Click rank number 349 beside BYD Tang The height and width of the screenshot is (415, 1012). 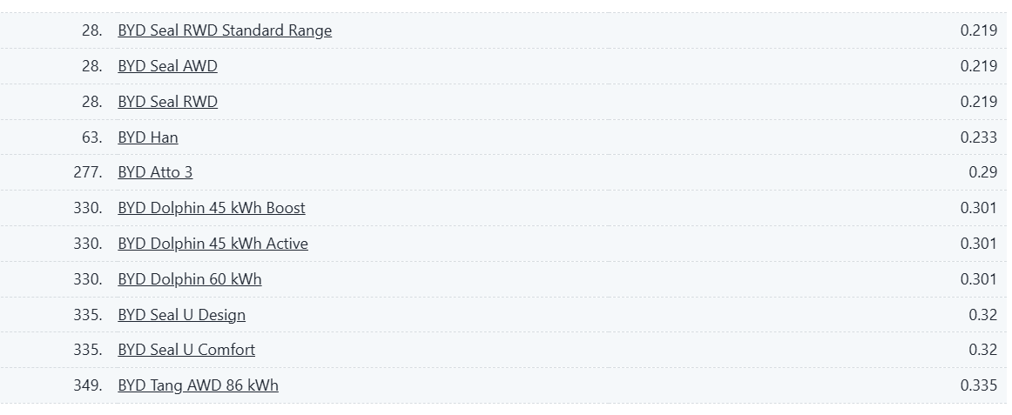click(x=88, y=385)
